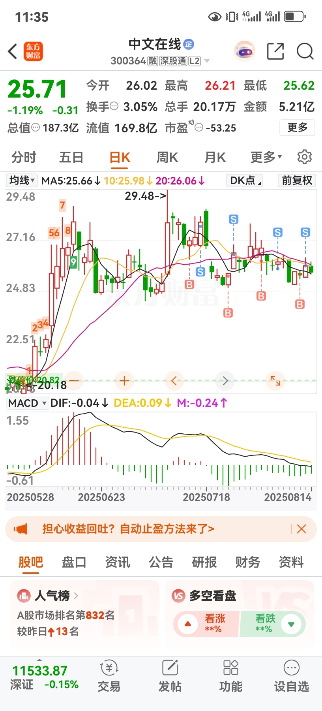Image resolution: width=322 pixels, height=711 pixels.
Task: Select the 资讯 tab
Action: 117,562
